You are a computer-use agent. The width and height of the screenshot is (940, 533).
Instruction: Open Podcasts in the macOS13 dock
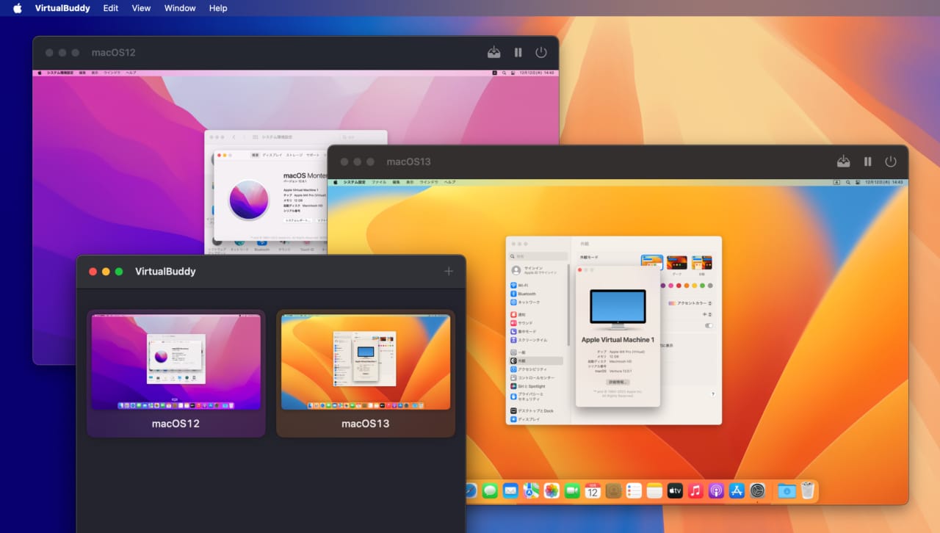click(716, 490)
